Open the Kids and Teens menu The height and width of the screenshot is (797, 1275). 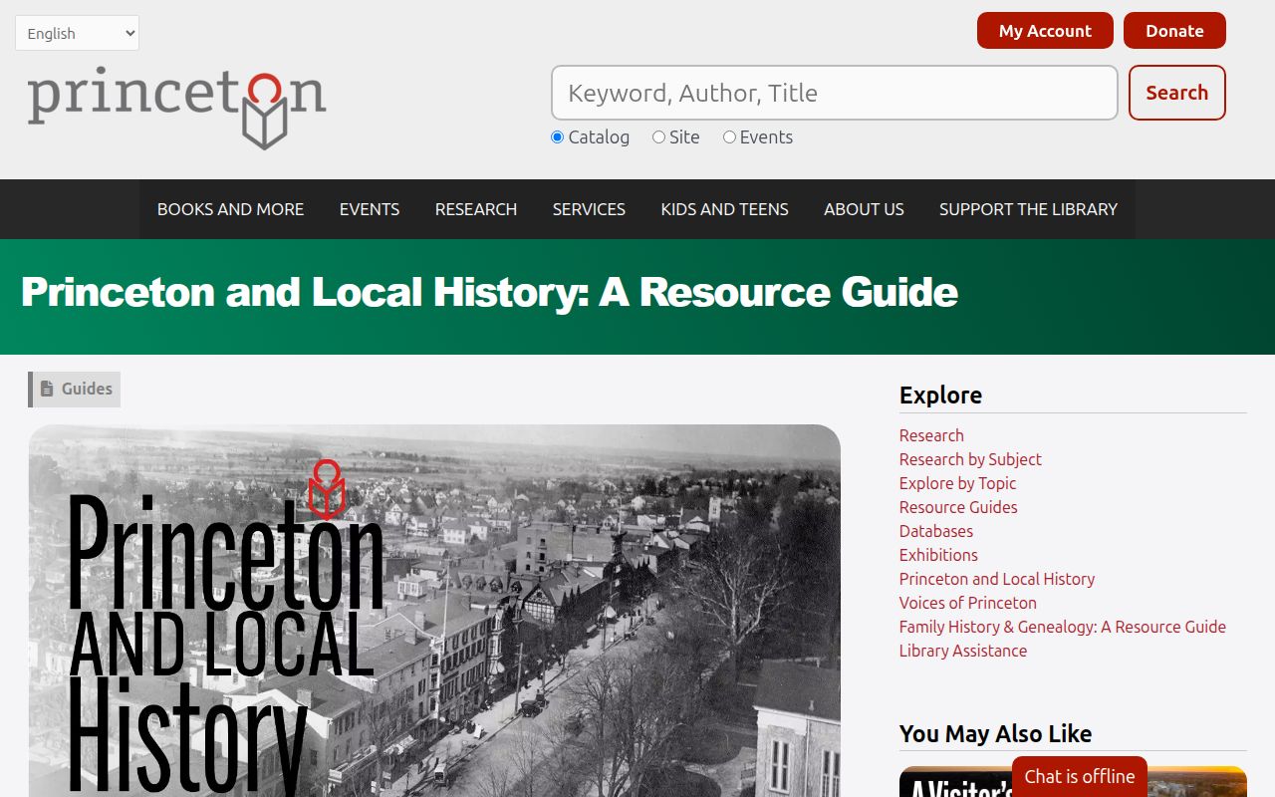[x=724, y=209]
